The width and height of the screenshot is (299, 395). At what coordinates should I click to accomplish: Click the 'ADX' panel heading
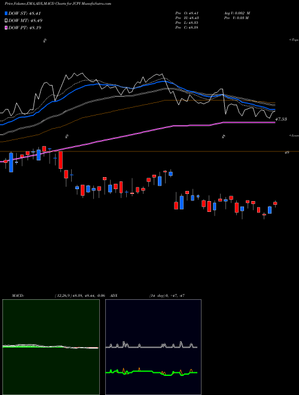[x=114, y=296]
